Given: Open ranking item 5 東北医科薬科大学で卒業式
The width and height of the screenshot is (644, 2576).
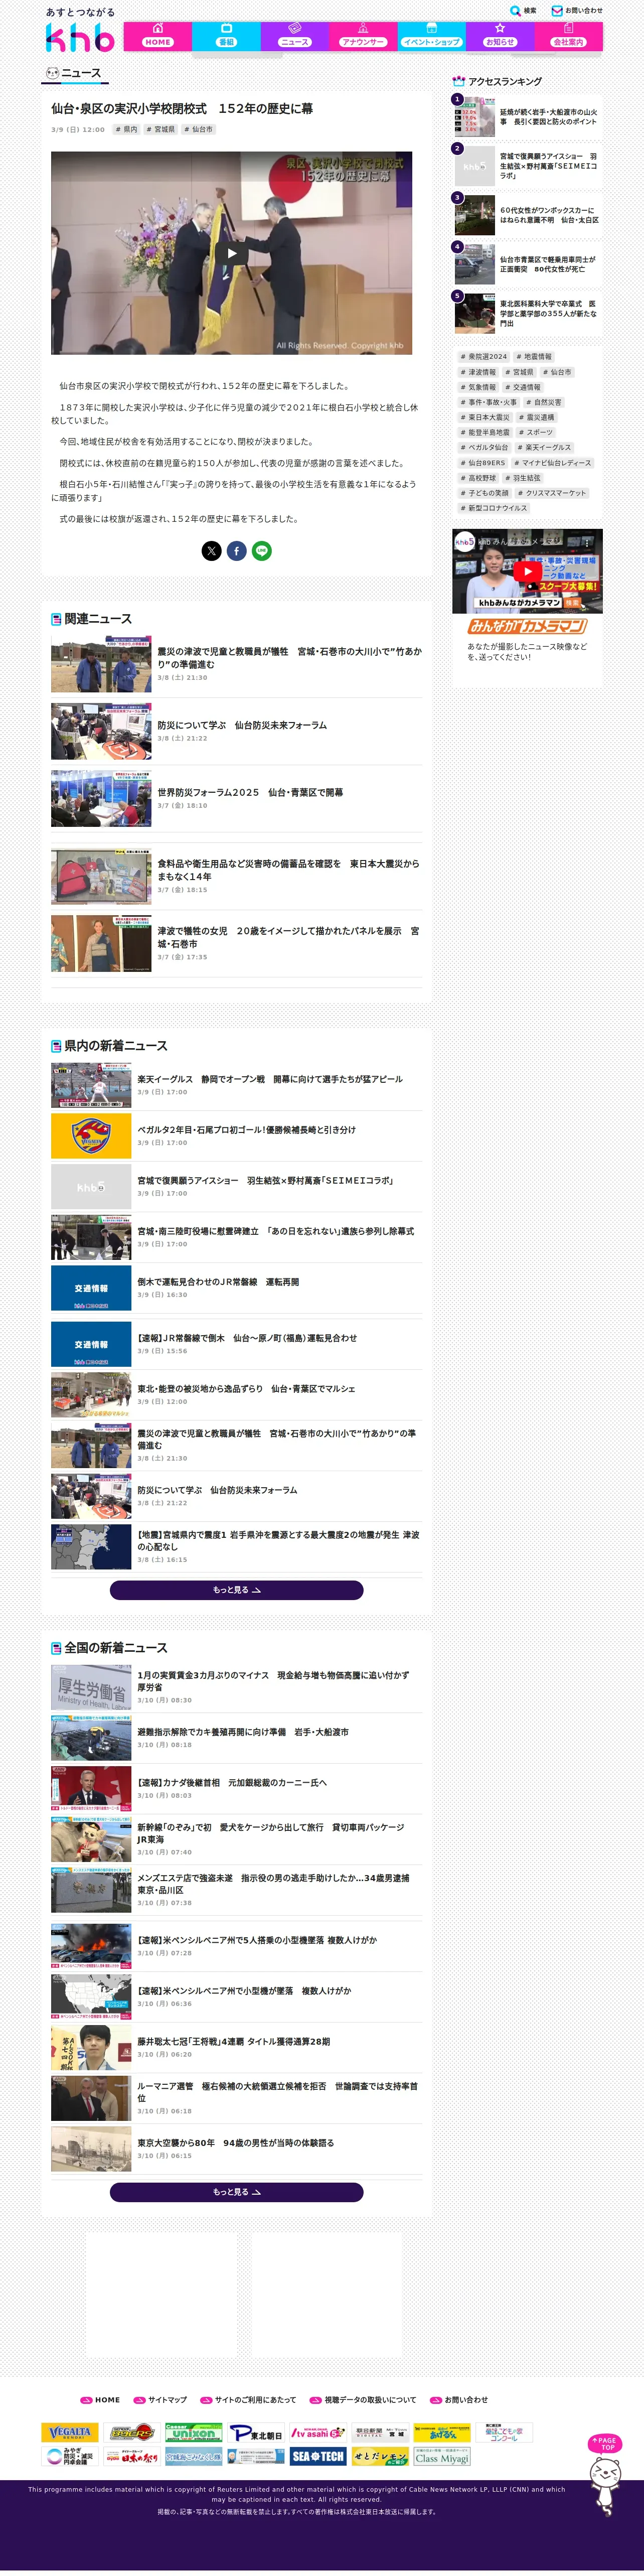Looking at the screenshot, I should pyautogui.click(x=527, y=313).
